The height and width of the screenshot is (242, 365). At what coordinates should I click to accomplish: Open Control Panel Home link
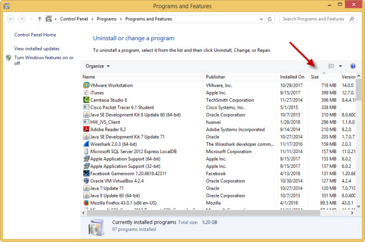(x=35, y=35)
